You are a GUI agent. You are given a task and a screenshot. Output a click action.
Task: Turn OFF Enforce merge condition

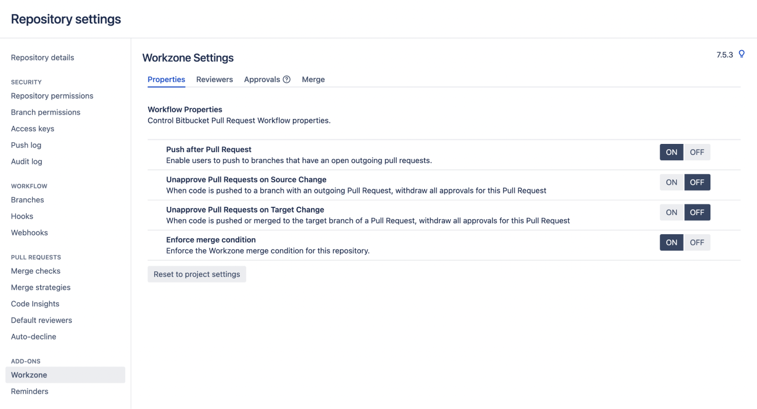point(697,242)
